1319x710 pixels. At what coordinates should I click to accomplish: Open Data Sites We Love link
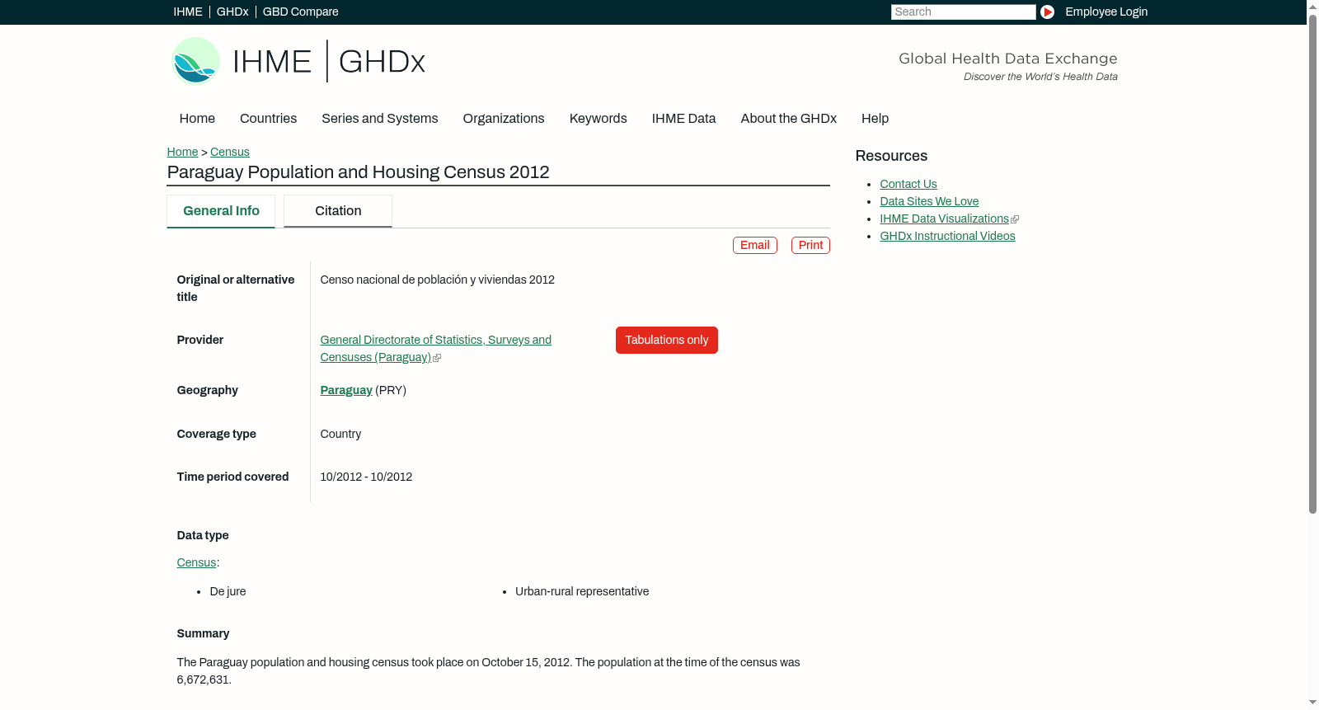(x=929, y=202)
